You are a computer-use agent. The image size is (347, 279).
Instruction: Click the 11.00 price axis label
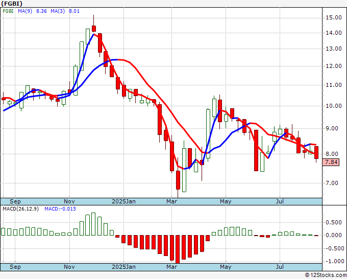tap(334, 85)
